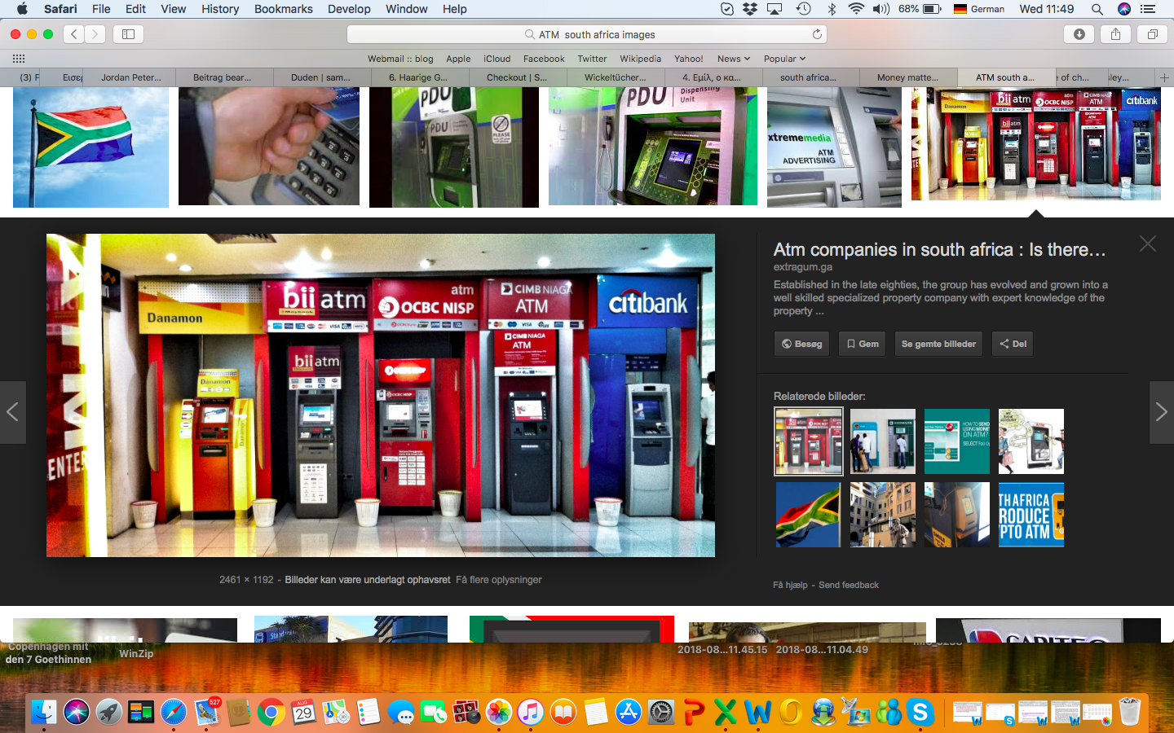Show the previous image with the left arrow
Viewport: 1174px width, 733px height.
tap(12, 412)
